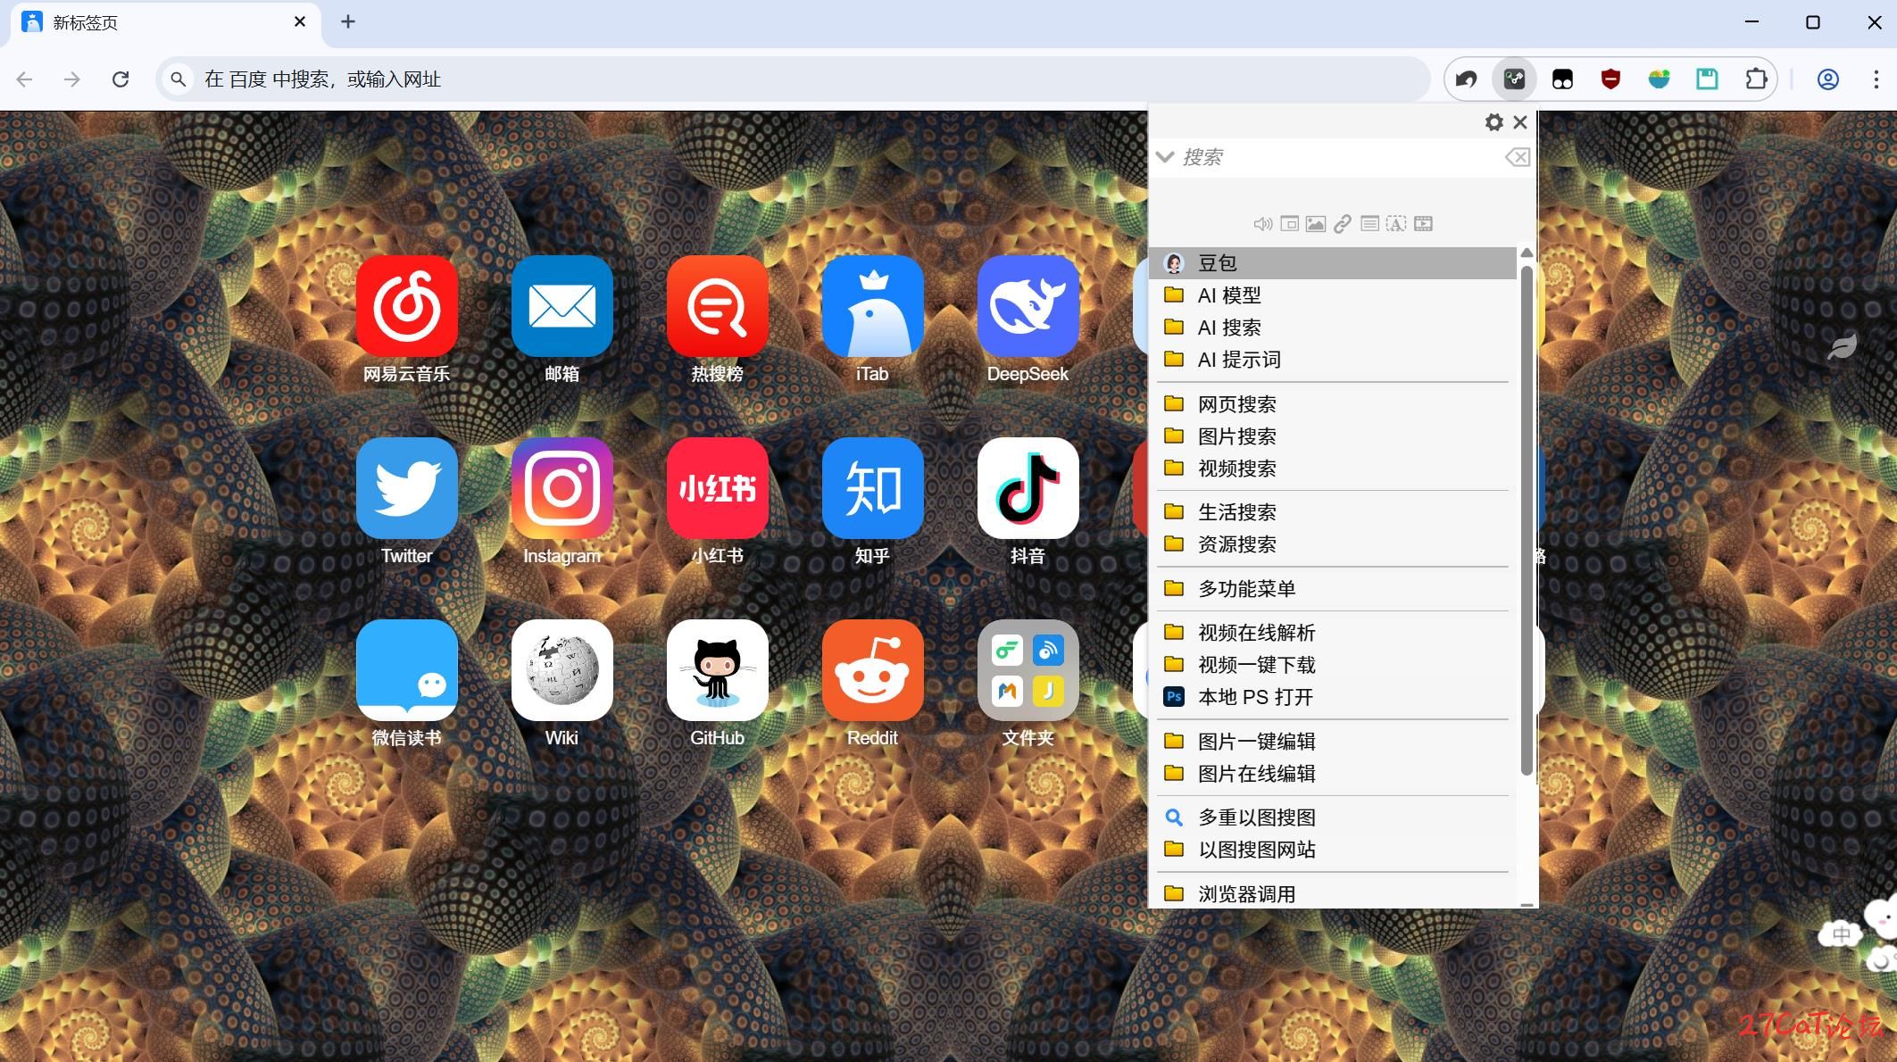Open the 文件夹 folder group
This screenshot has width=1897, height=1062.
tap(1028, 670)
